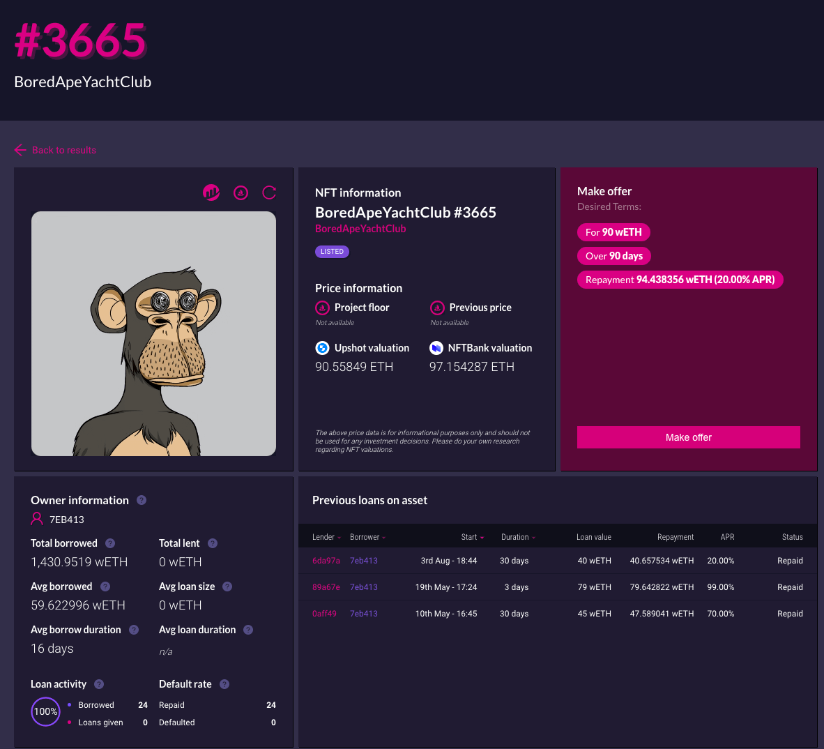
Task: Click the help icon next to Default rate
Action: pos(224,684)
